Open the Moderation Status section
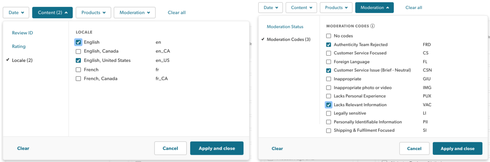This screenshot has height=162, width=490. 285,27
